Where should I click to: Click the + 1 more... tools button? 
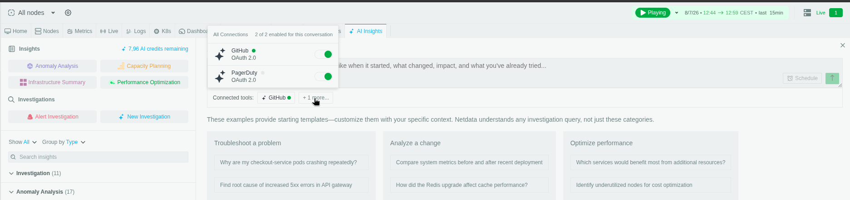[315, 98]
